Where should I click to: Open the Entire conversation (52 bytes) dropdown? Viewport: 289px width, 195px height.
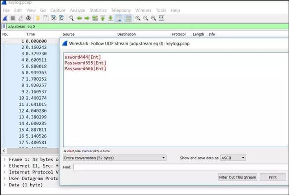tap(115, 158)
